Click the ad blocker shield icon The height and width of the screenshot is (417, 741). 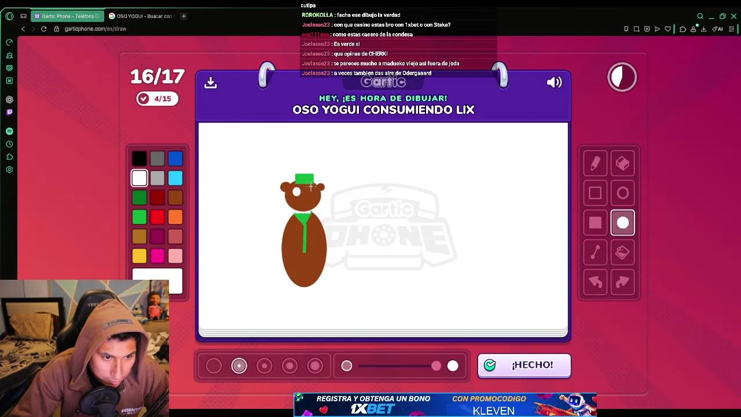pos(647,29)
